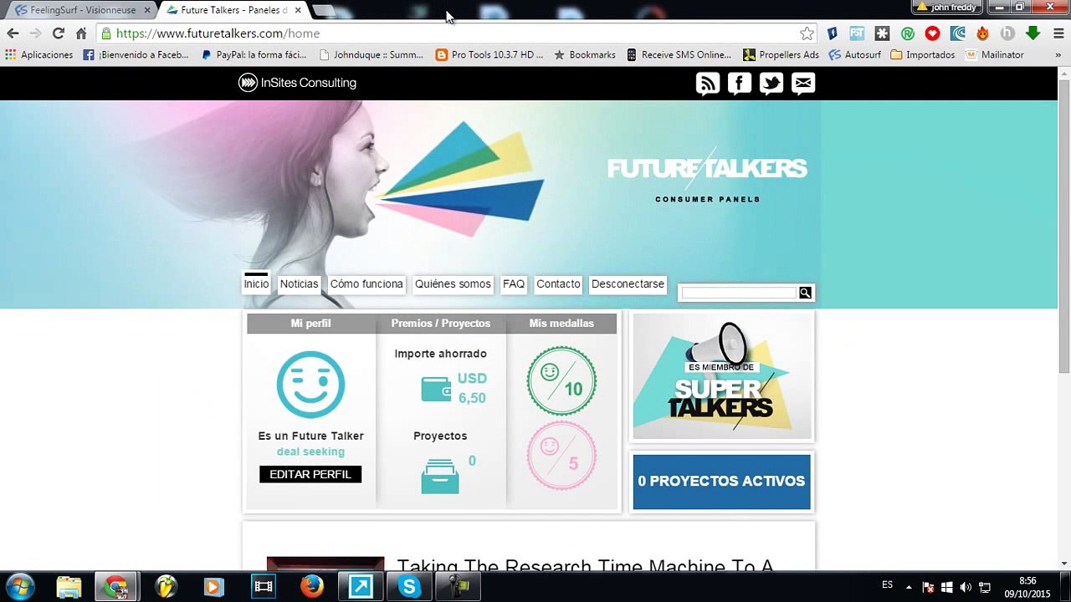The height and width of the screenshot is (602, 1071).
Task: Click Desconectarse to log out
Action: (628, 284)
